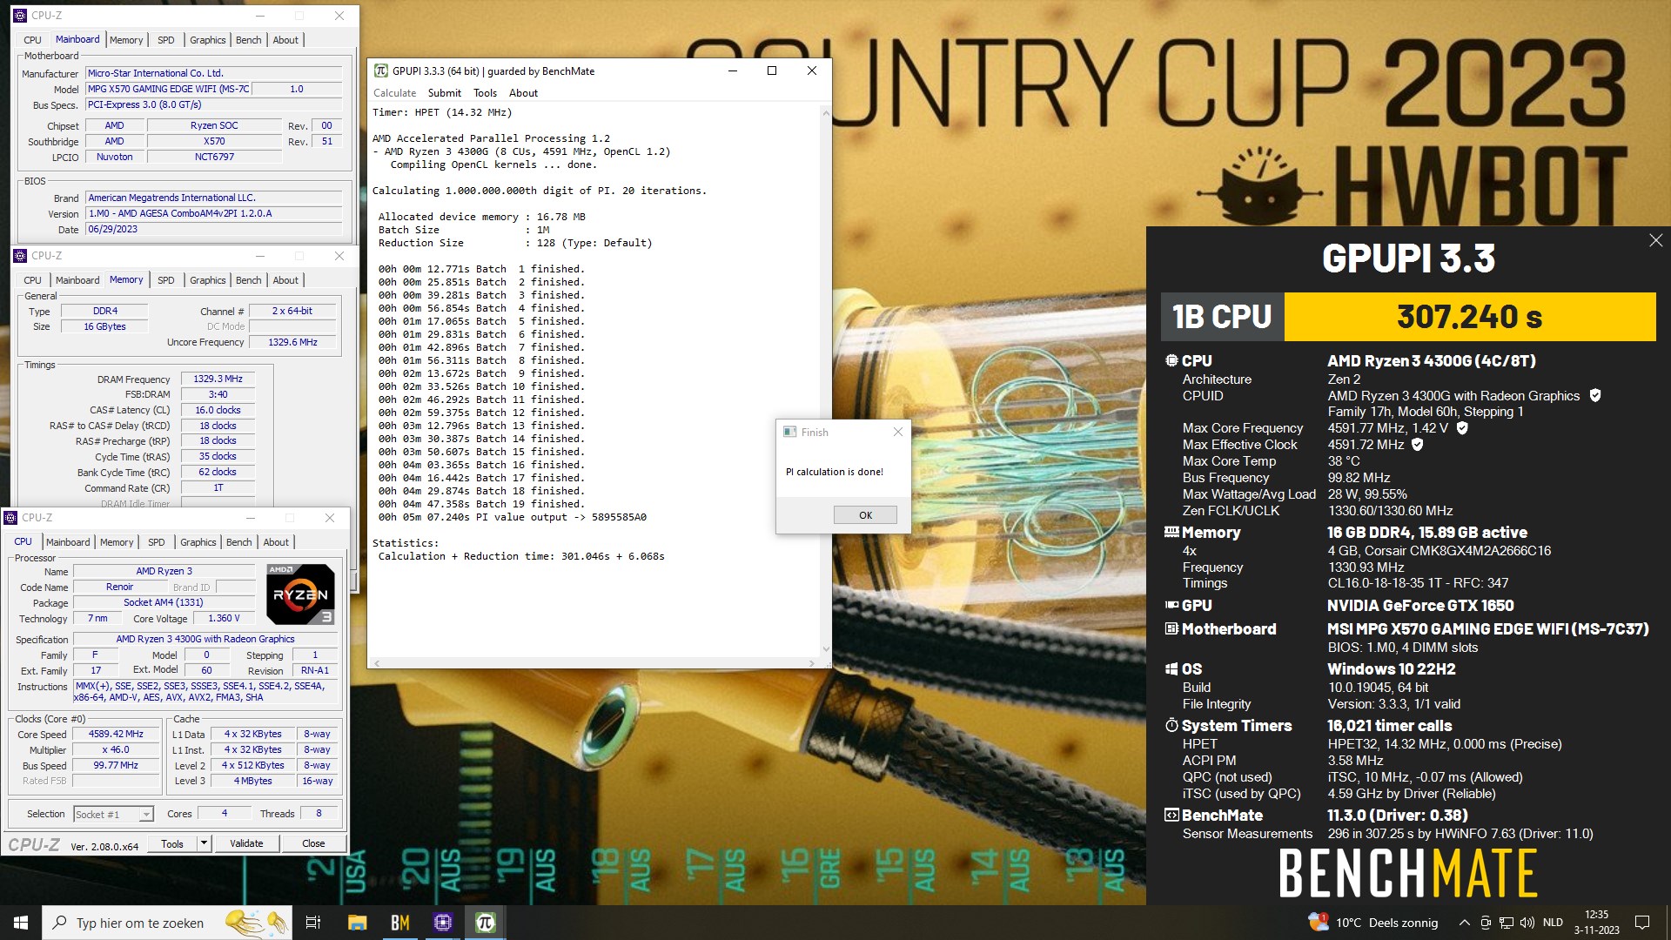
Task: Click the OS Windows icon in BenchMate
Action: click(1171, 669)
